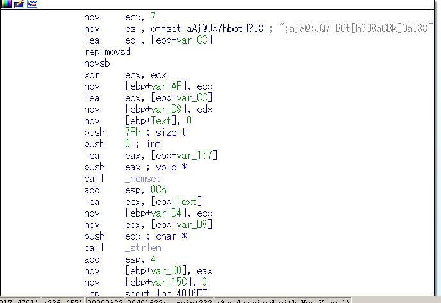Select 'mov [ebp+var_15C], 0' line

pyautogui.click(x=146, y=283)
